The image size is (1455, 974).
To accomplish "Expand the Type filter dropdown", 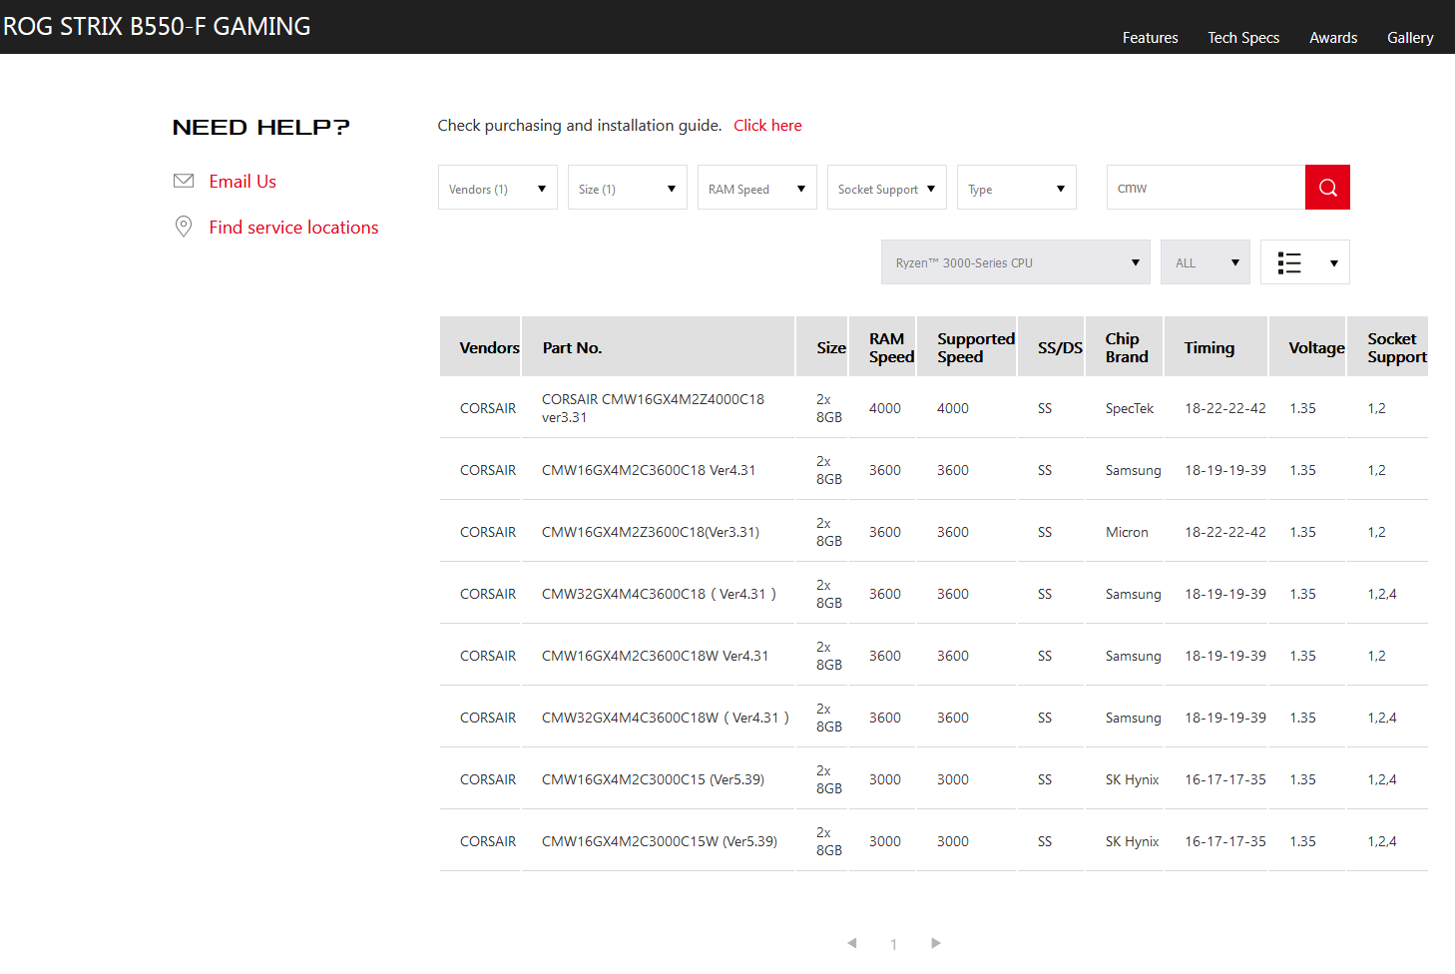I will [x=1016, y=188].
